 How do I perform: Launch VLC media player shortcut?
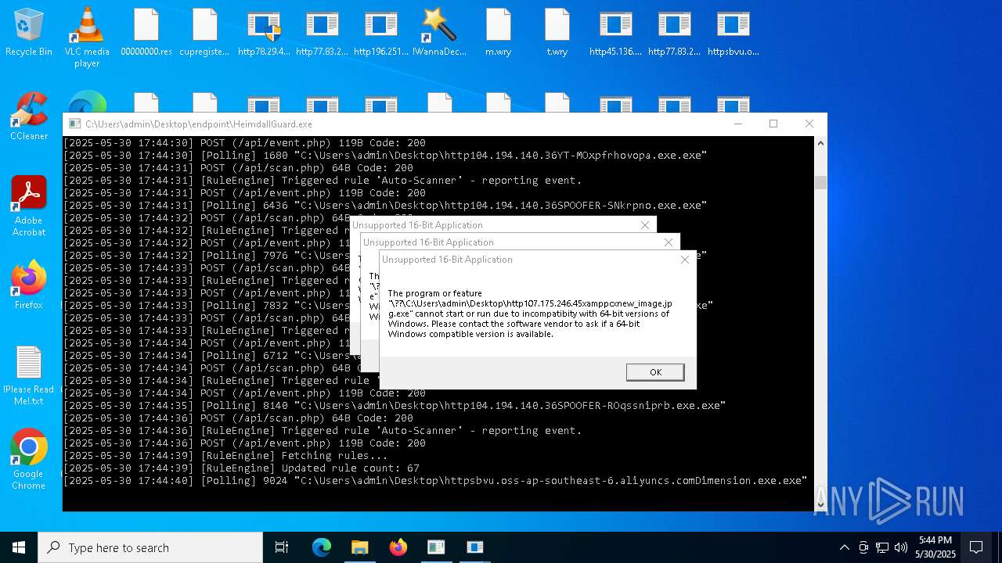[87, 38]
